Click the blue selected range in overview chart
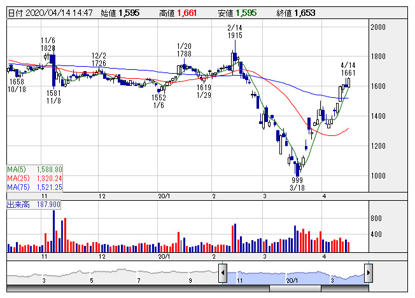 (295, 278)
